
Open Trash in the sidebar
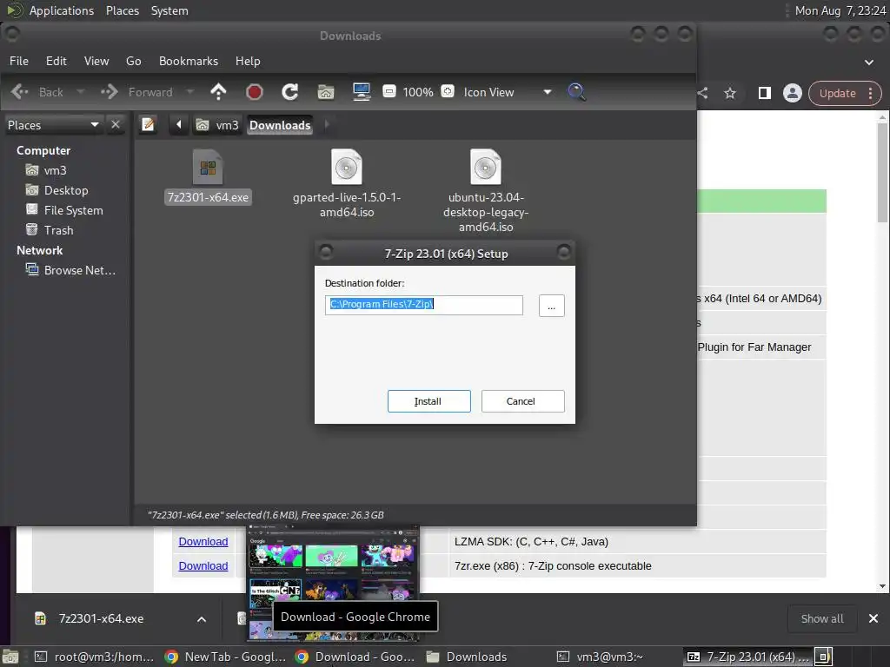(x=50, y=229)
